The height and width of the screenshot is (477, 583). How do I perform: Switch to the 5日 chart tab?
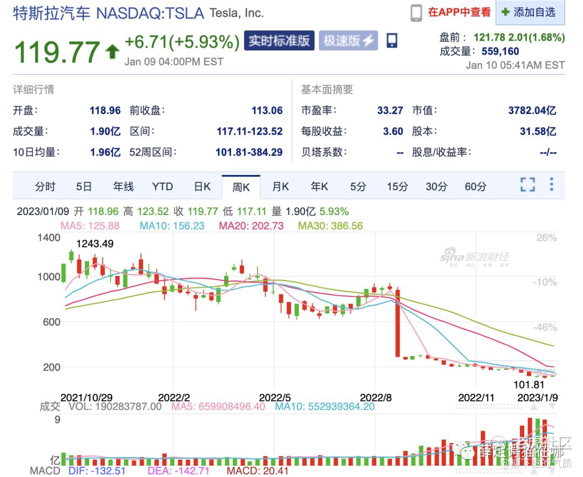84,186
